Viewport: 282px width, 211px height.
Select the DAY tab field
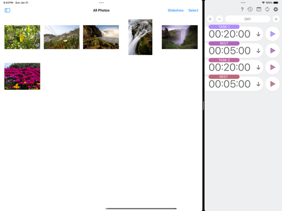(x=248, y=19)
